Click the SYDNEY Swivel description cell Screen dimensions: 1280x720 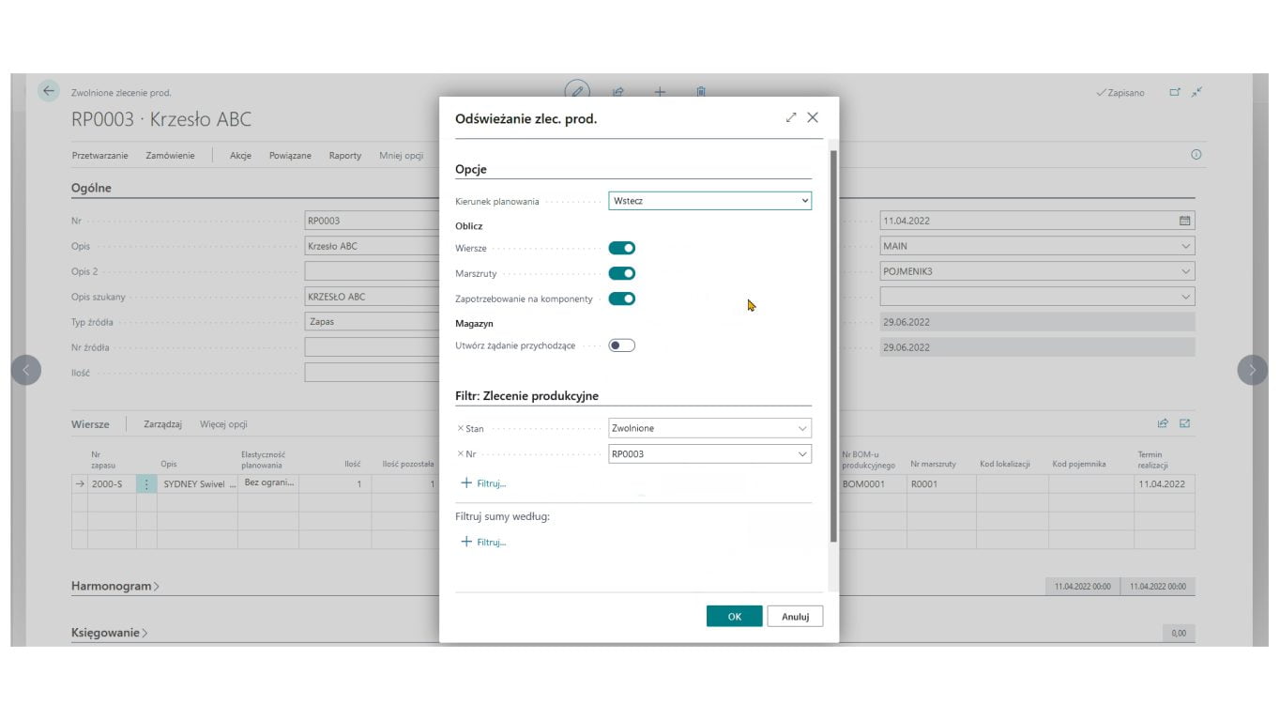(197, 484)
